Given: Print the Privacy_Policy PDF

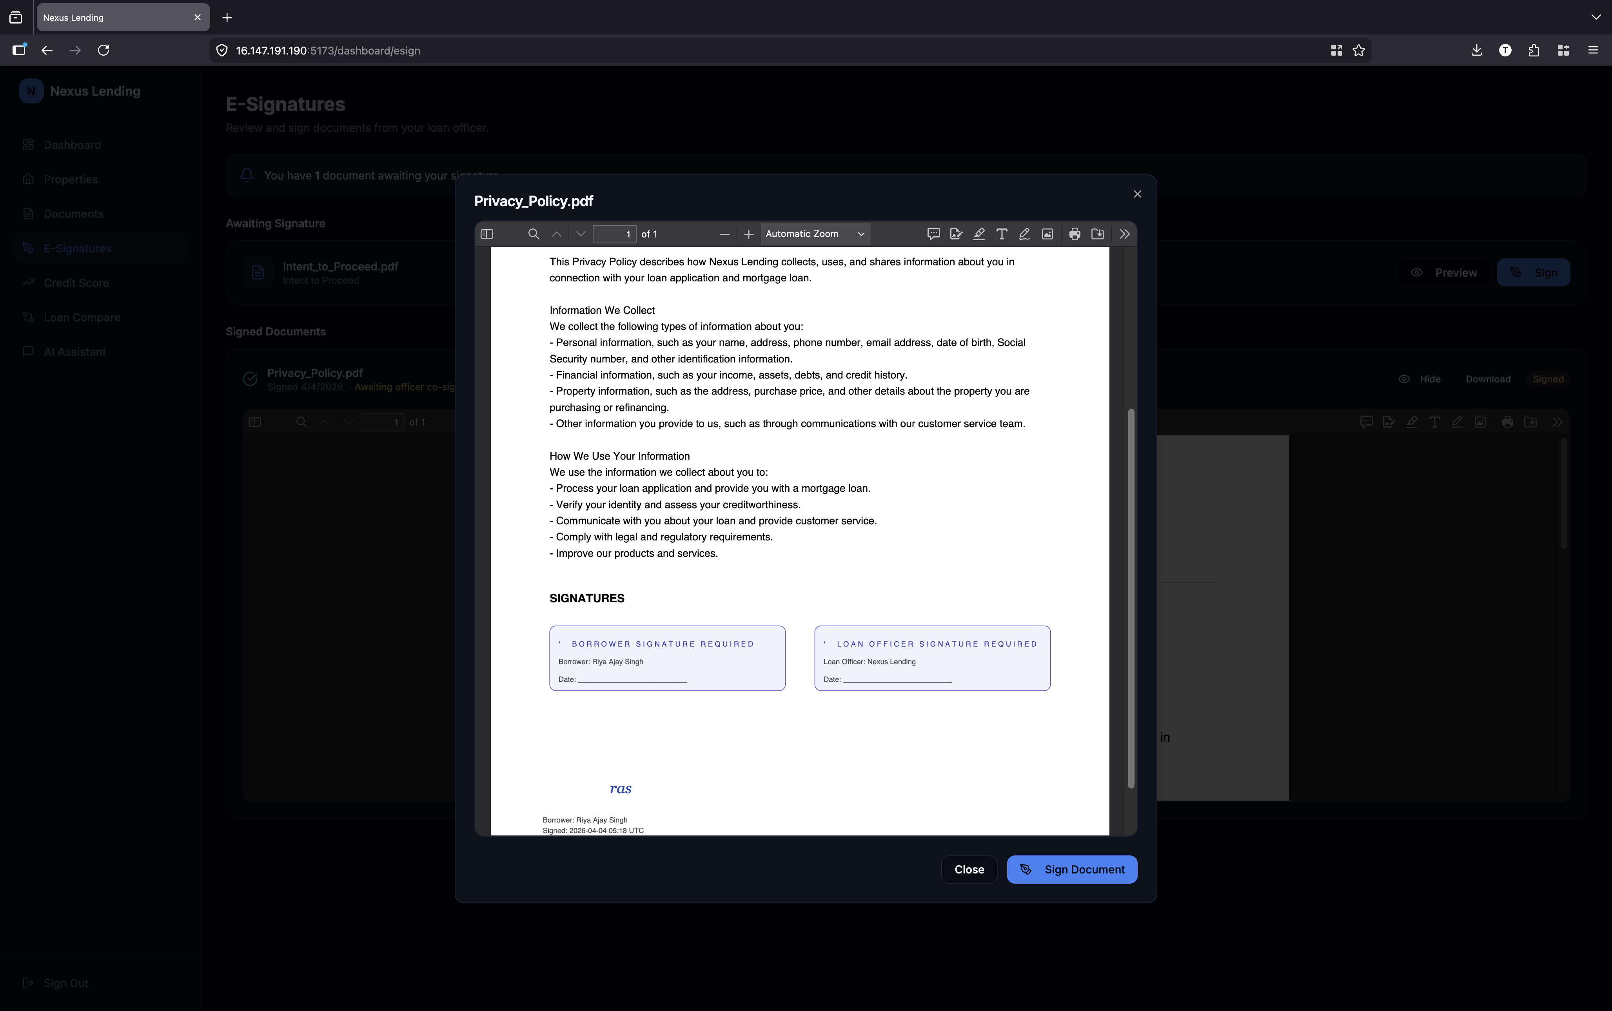Looking at the screenshot, I should tap(1074, 234).
